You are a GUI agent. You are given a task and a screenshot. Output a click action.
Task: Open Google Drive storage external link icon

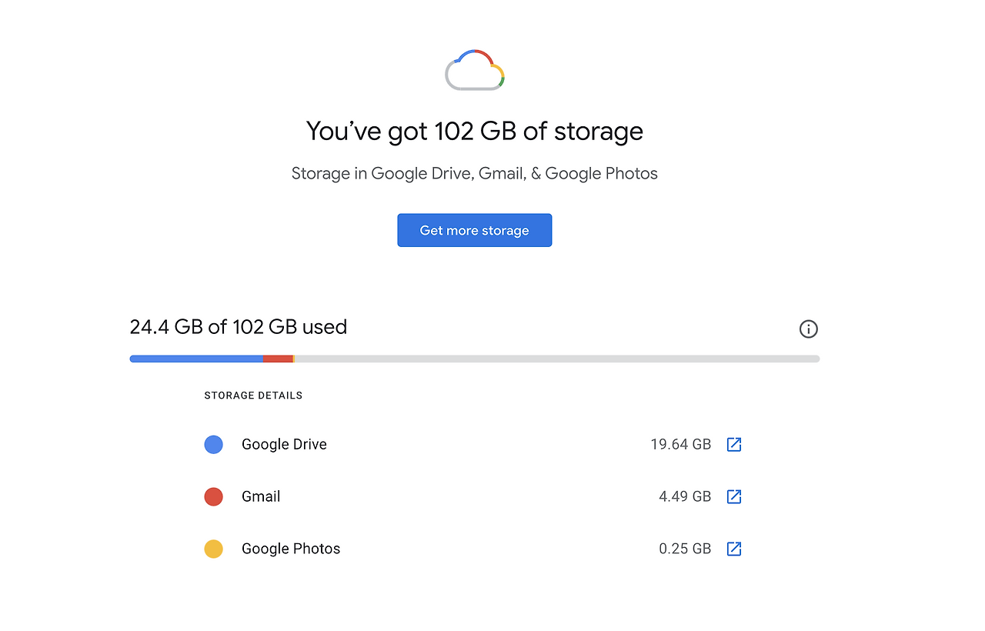[734, 444]
